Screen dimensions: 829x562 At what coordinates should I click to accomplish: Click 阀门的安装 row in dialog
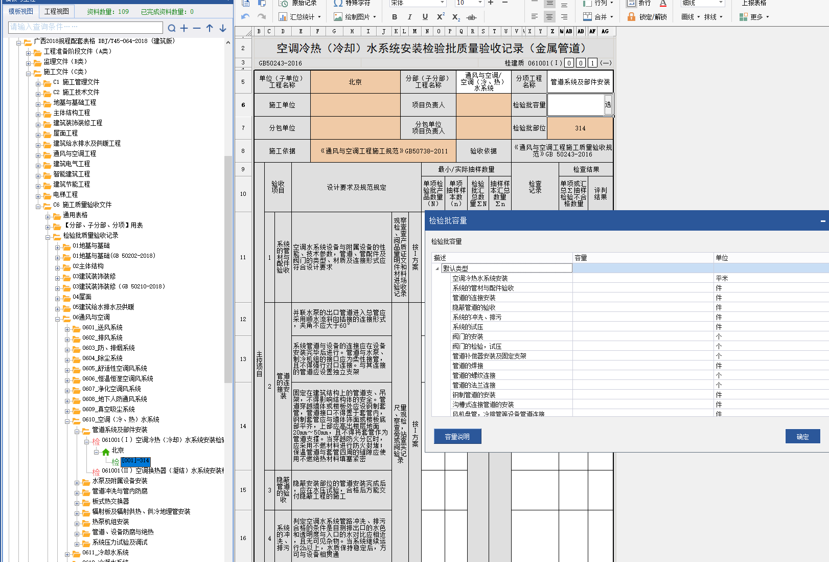630,336
